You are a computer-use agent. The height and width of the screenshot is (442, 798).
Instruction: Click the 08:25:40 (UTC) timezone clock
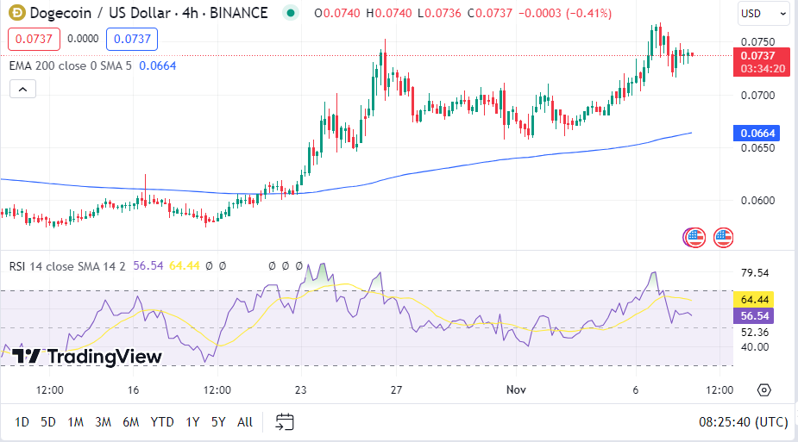(743, 421)
